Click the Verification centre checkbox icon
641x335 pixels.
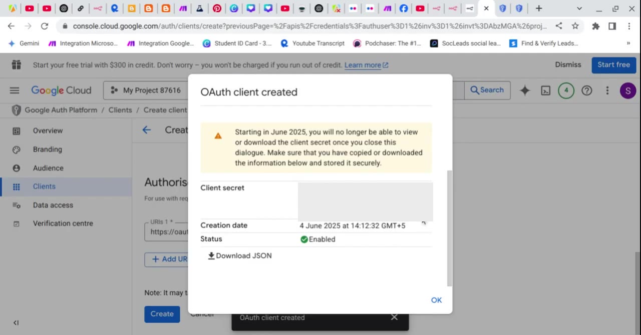[x=17, y=224]
